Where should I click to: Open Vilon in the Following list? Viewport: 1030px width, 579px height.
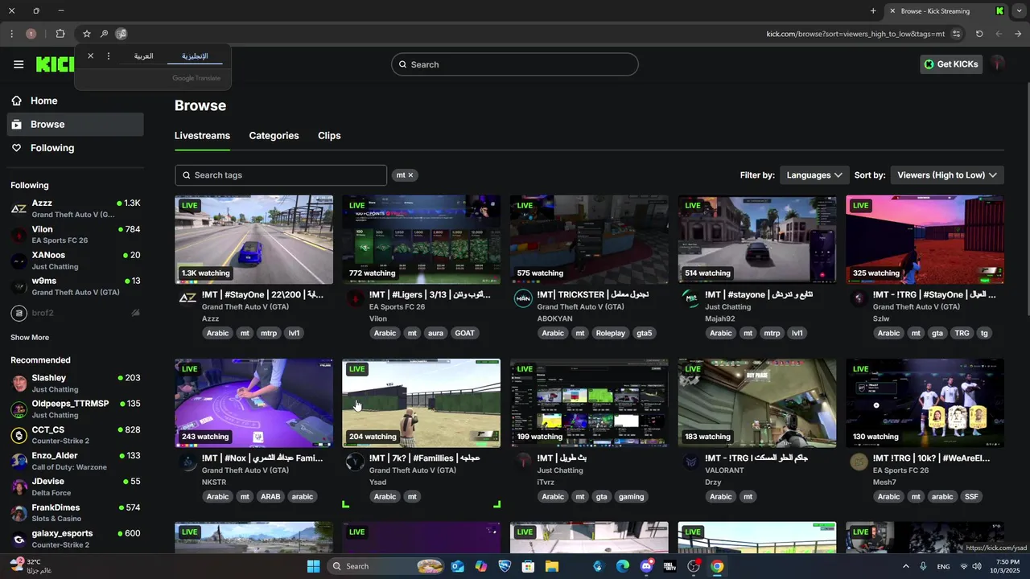pos(76,235)
